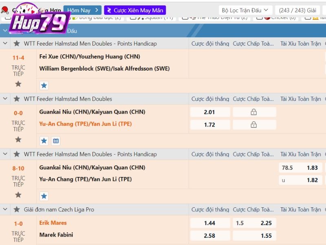Toggle the Squash sport checkbox

(132, 18)
